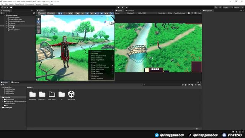Viewport: 245px width, 138px height.
Task: Open the Animations folder in the Assets grid
Action: pos(32,95)
